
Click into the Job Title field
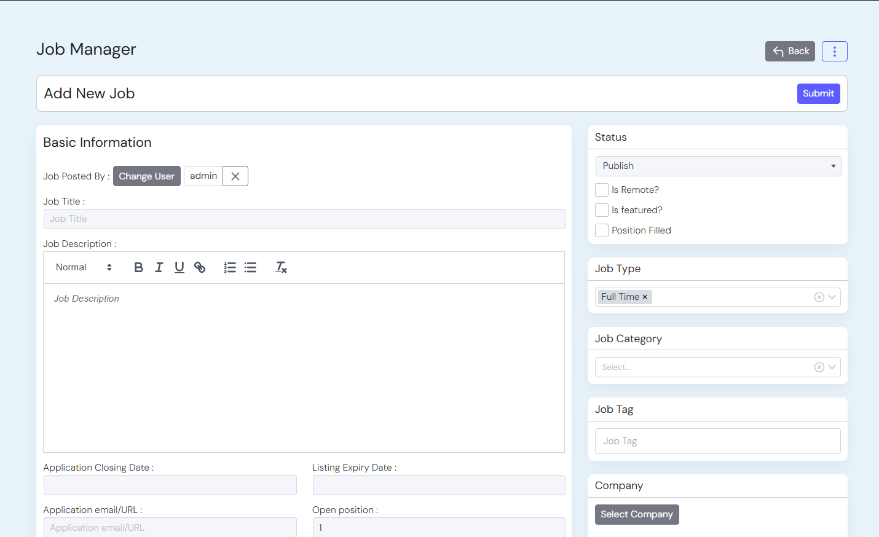pos(304,219)
